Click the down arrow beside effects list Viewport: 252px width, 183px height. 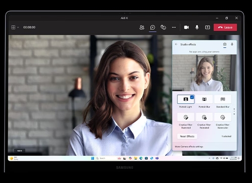pos(234,114)
